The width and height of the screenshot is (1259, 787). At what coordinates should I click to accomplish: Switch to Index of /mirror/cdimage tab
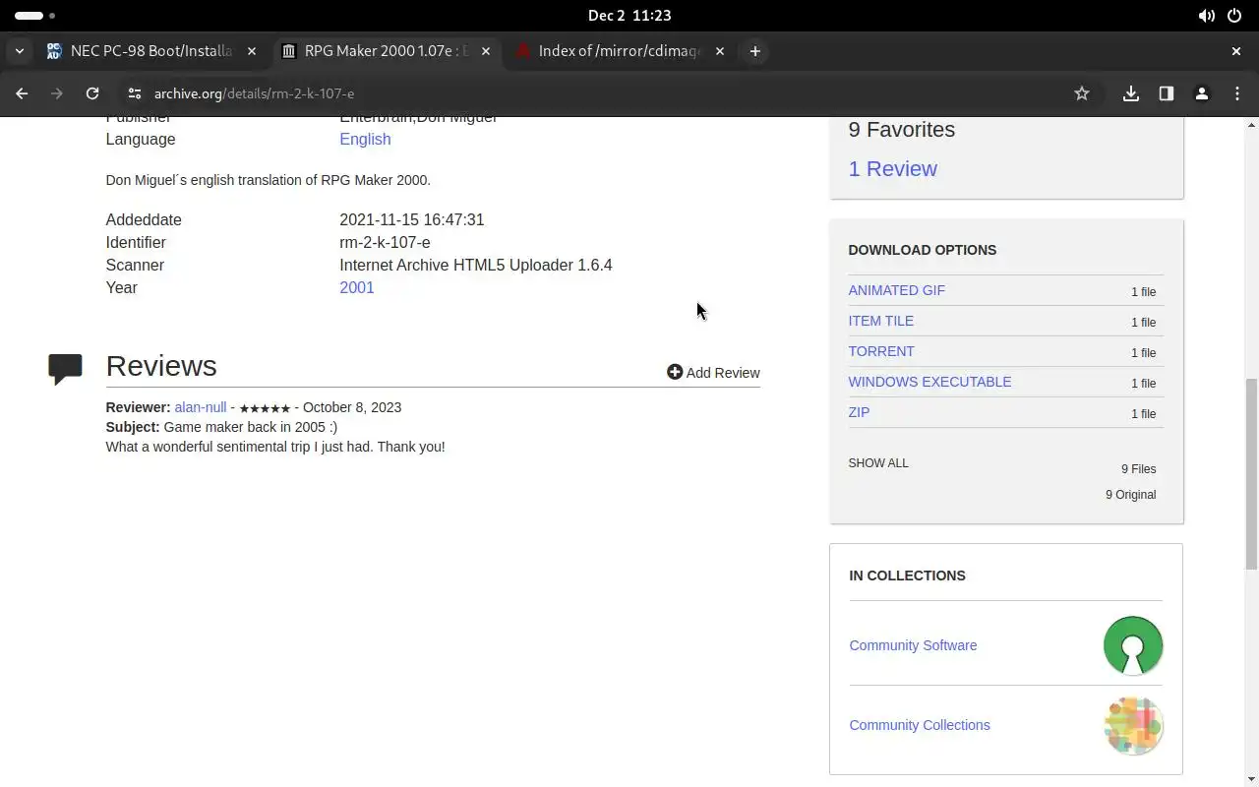(x=620, y=51)
